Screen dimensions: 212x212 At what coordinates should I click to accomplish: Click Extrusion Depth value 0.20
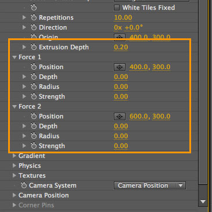click(x=121, y=47)
